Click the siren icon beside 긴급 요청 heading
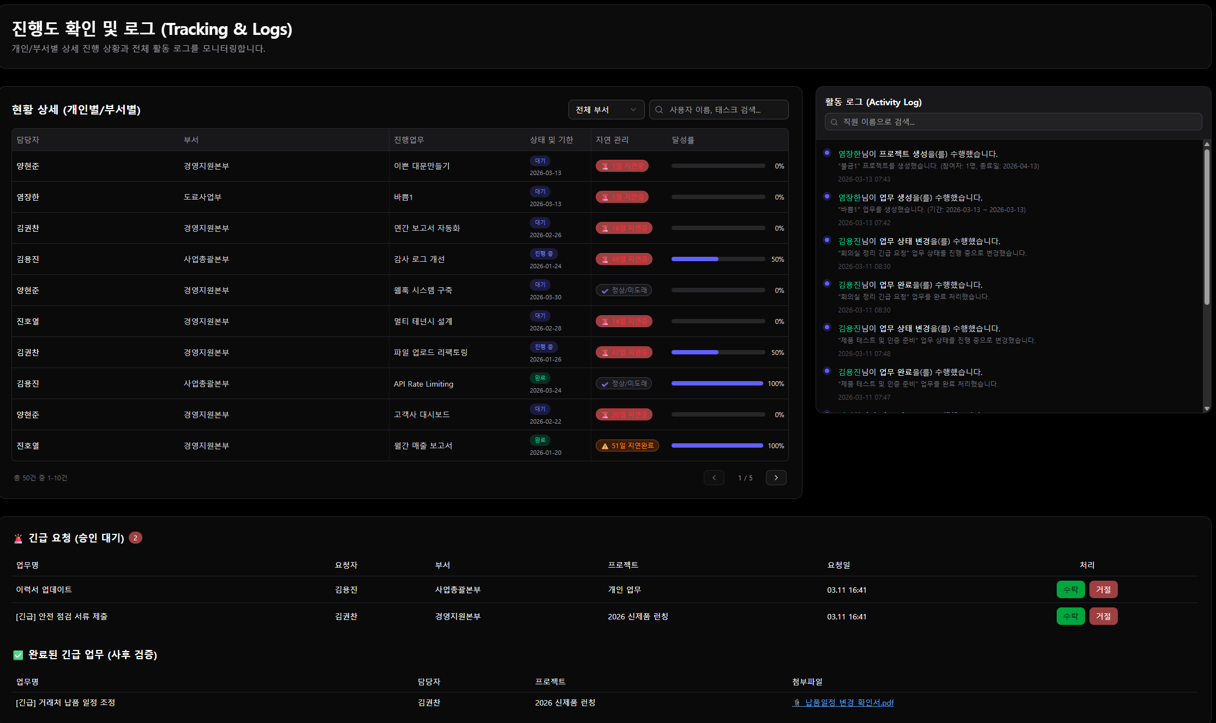Viewport: 1216px width, 723px height. 18,539
